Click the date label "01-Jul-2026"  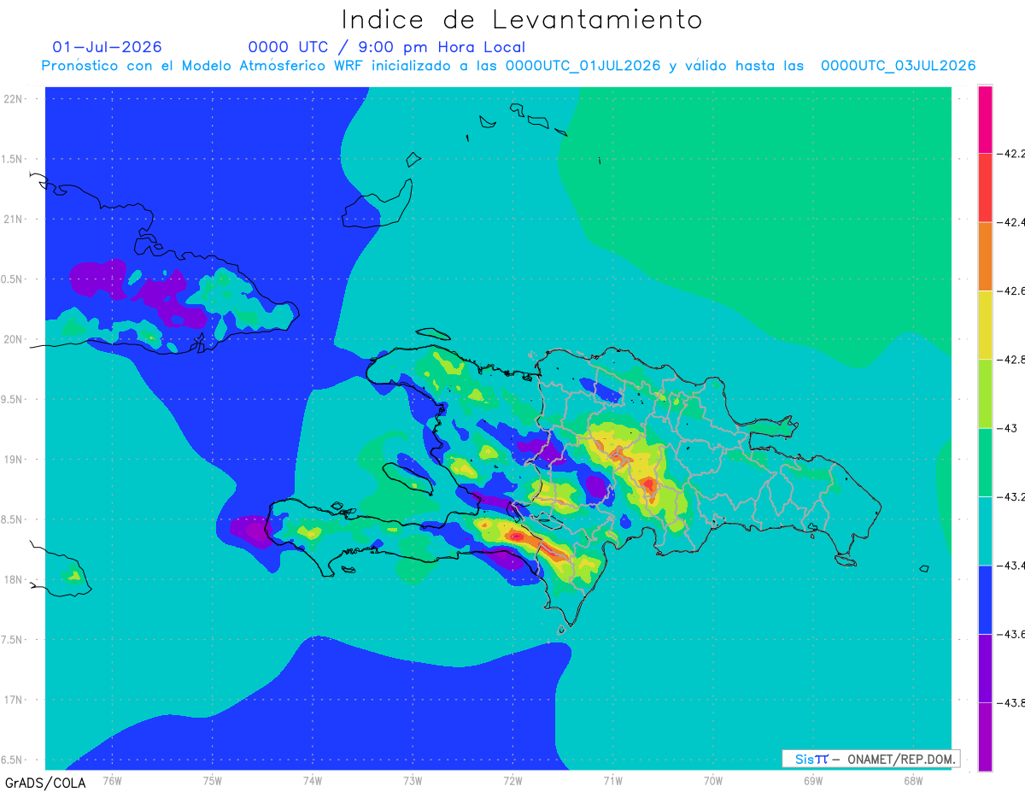107,47
